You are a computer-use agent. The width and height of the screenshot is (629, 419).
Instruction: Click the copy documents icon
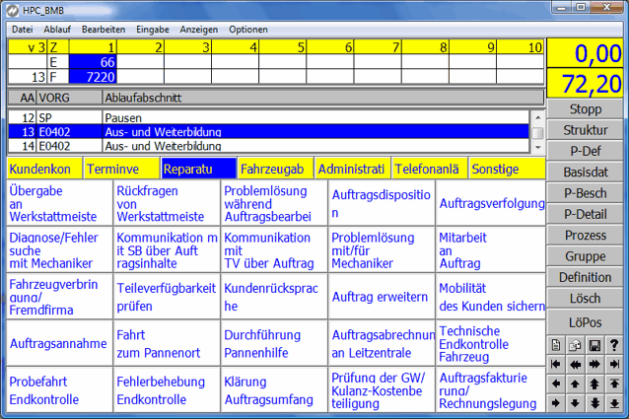(x=576, y=344)
